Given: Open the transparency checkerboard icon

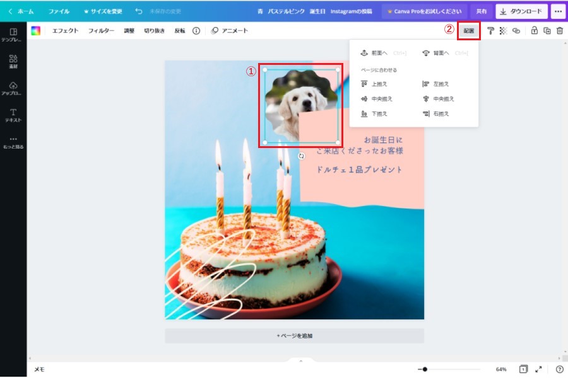Looking at the screenshot, I should coord(503,30).
